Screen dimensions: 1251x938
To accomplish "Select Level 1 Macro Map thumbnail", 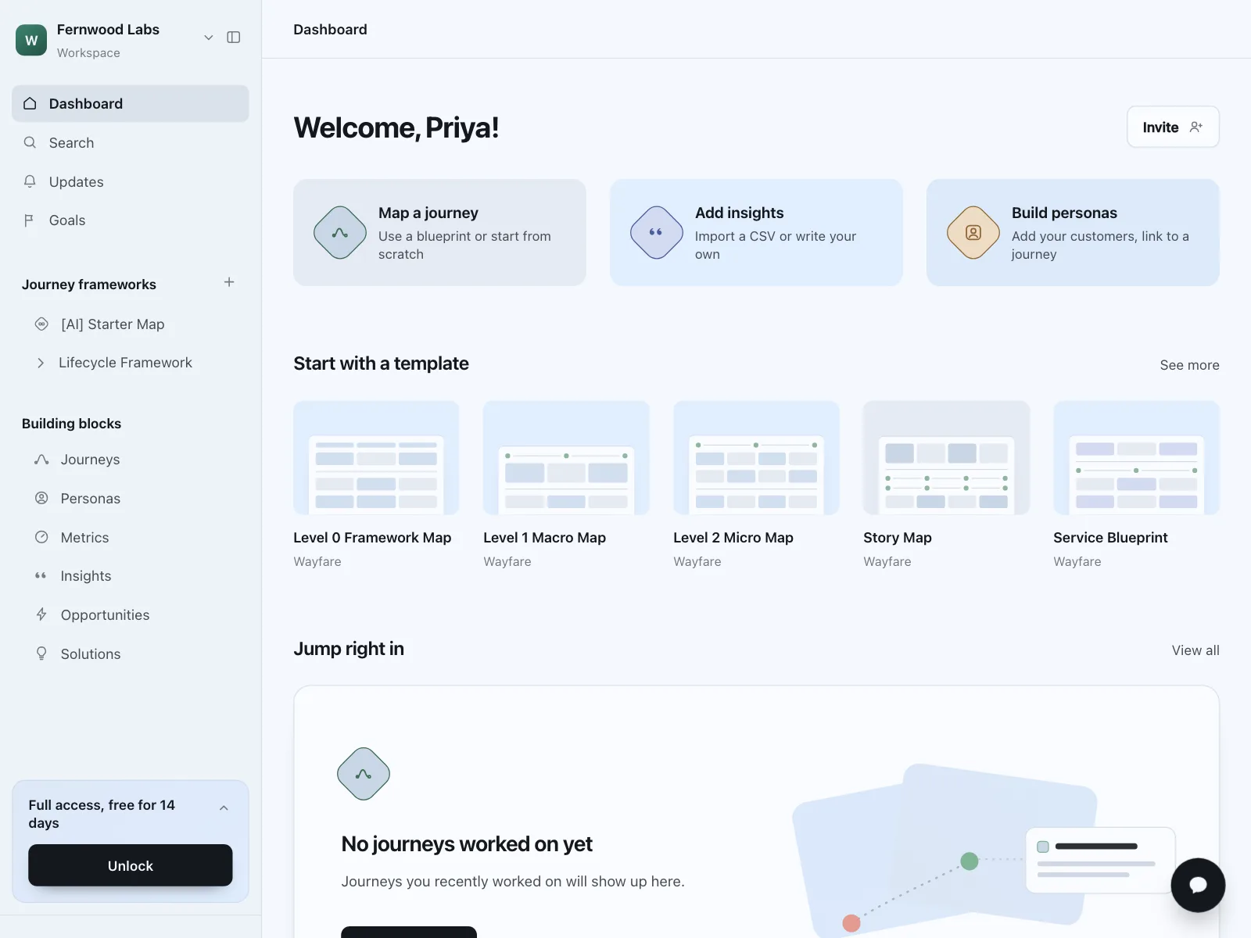I will (x=566, y=458).
